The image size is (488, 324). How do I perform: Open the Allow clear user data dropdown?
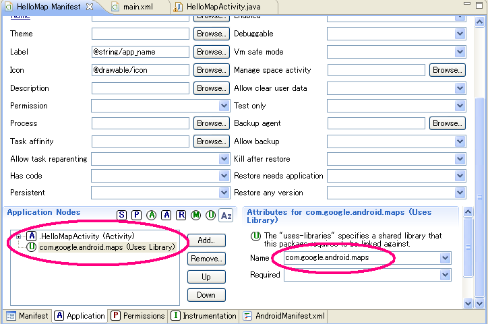click(x=460, y=88)
